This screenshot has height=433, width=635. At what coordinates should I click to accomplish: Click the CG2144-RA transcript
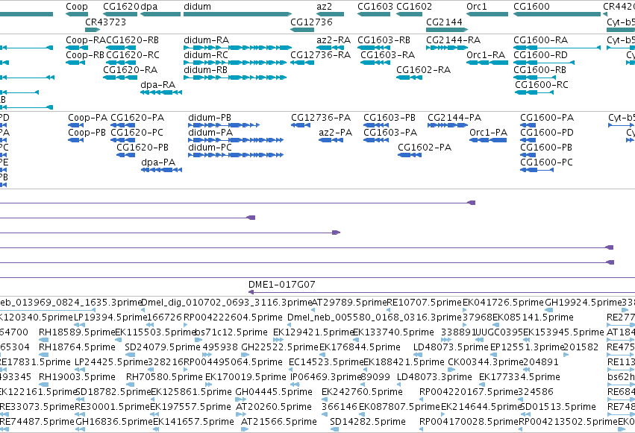[447, 48]
